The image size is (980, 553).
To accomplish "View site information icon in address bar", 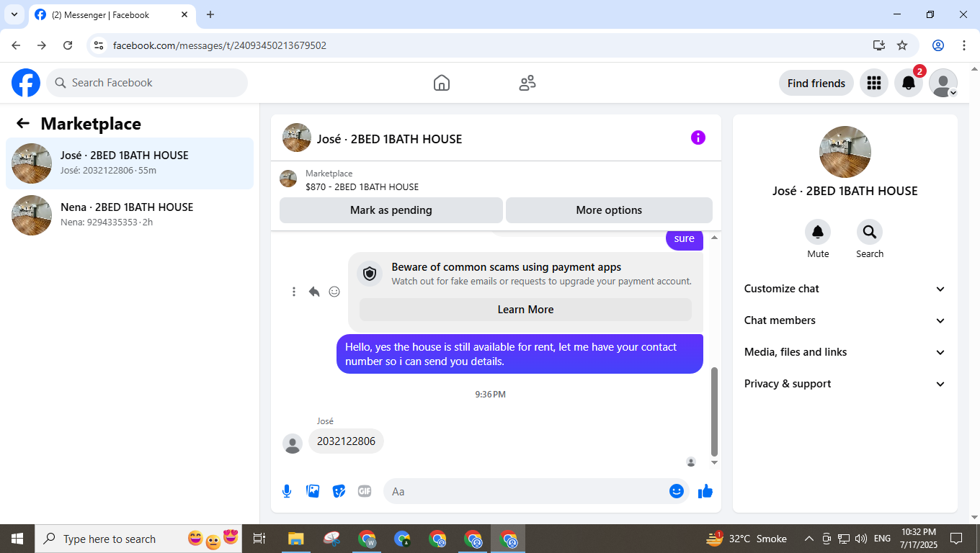I will [99, 45].
